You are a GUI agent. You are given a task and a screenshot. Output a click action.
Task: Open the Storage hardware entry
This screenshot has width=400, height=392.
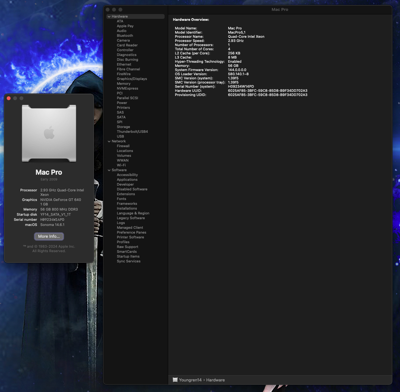(123, 127)
